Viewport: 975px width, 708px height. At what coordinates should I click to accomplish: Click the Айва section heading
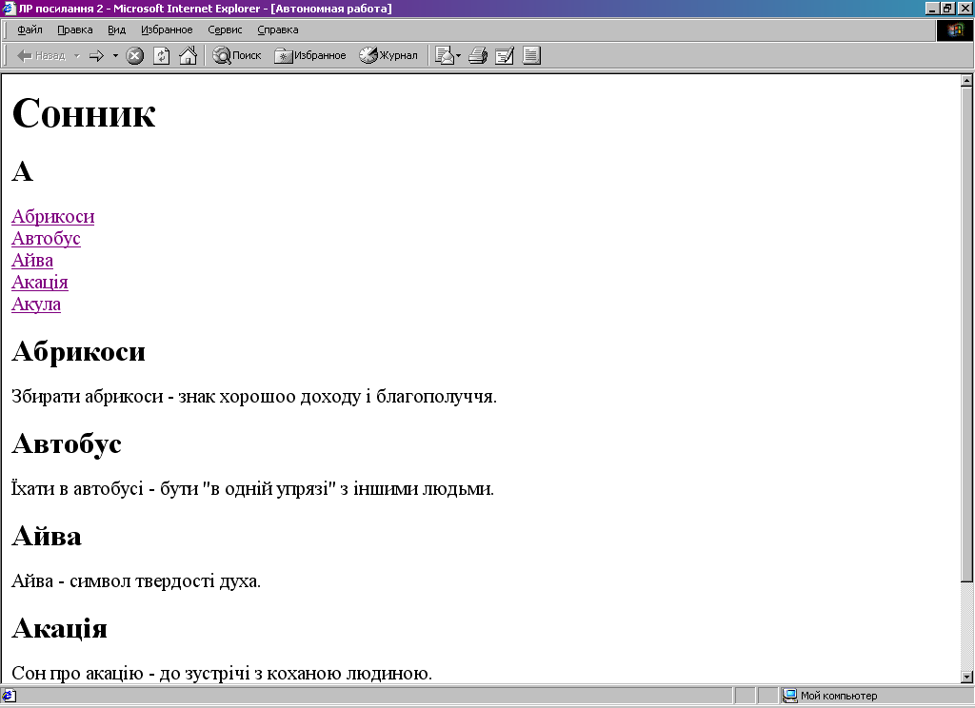47,536
